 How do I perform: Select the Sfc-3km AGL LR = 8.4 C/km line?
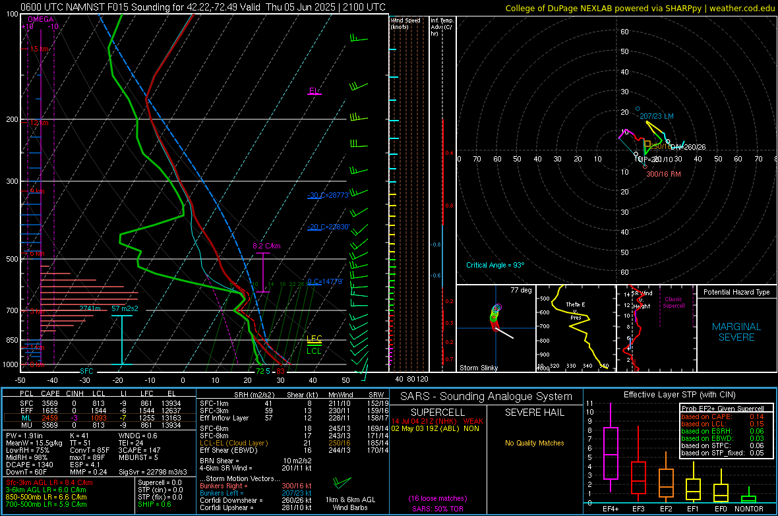coord(49,482)
